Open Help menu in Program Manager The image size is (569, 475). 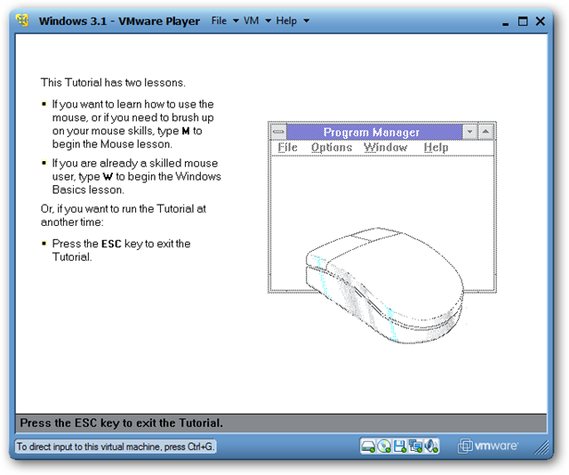(436, 148)
